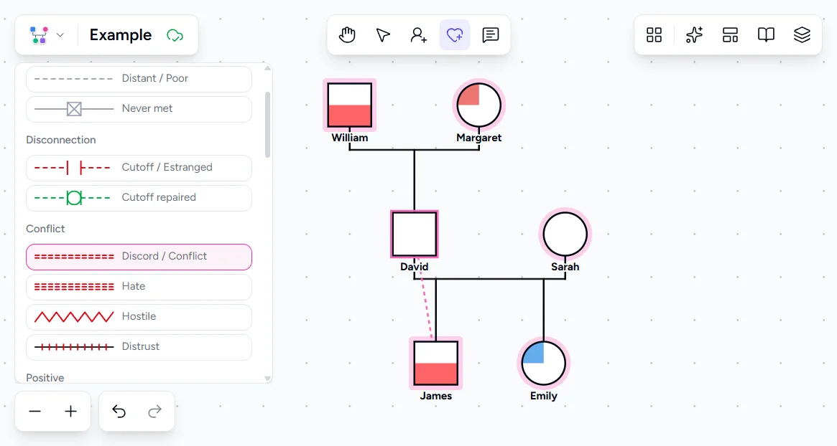837x446 pixels.
Task: Click the Margaret name label
Action: pyautogui.click(x=478, y=138)
